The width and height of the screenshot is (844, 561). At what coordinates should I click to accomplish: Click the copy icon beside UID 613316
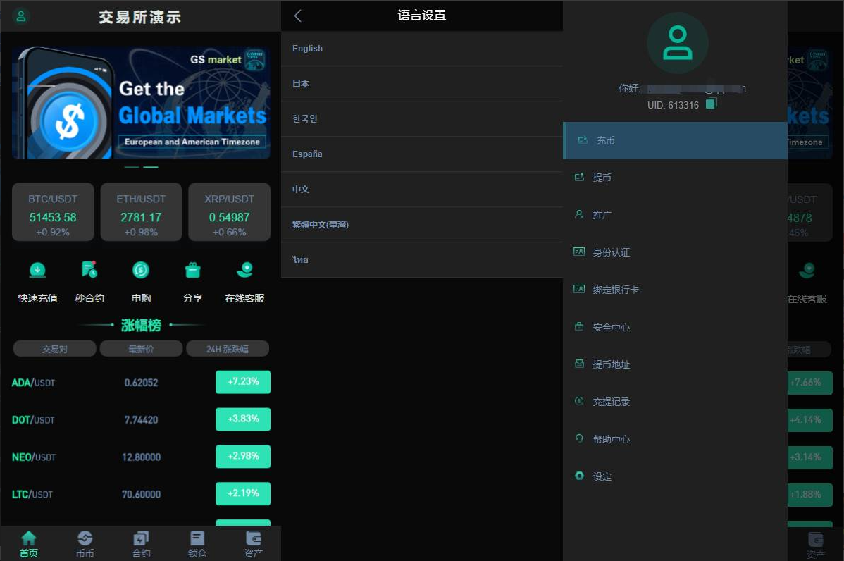click(x=711, y=103)
